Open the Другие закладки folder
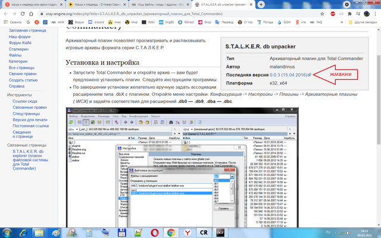Screen dimensions: 381x238 363,22
